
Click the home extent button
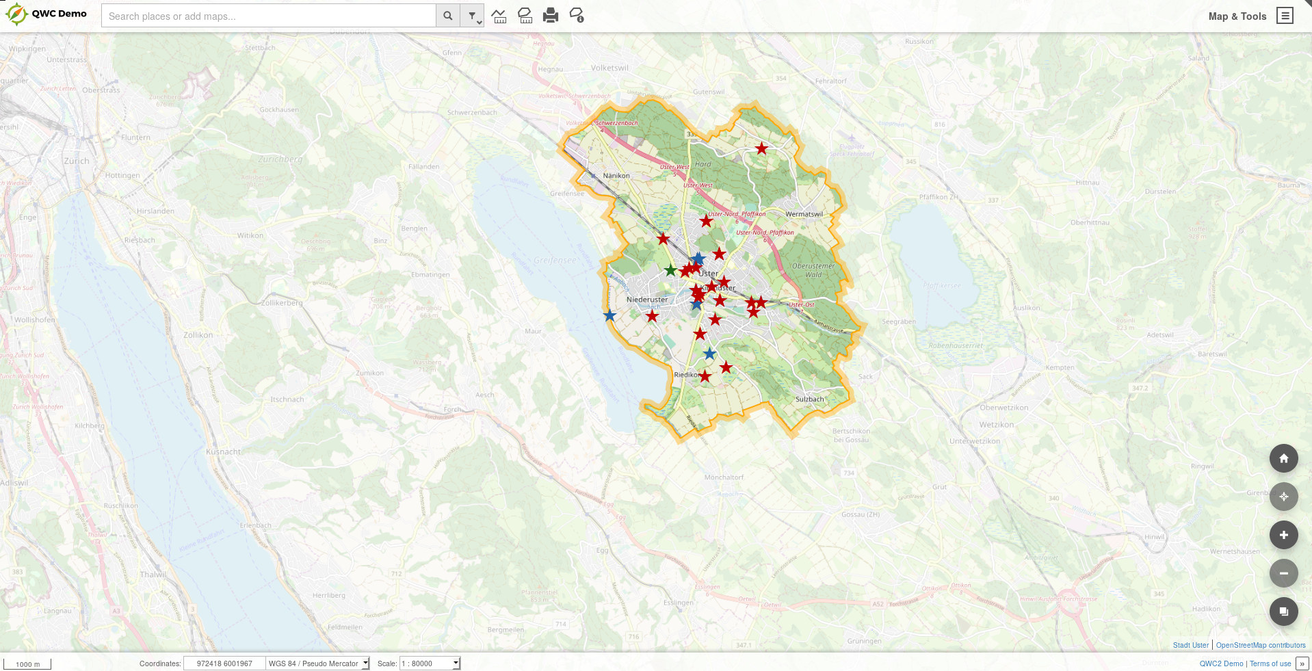tap(1284, 458)
